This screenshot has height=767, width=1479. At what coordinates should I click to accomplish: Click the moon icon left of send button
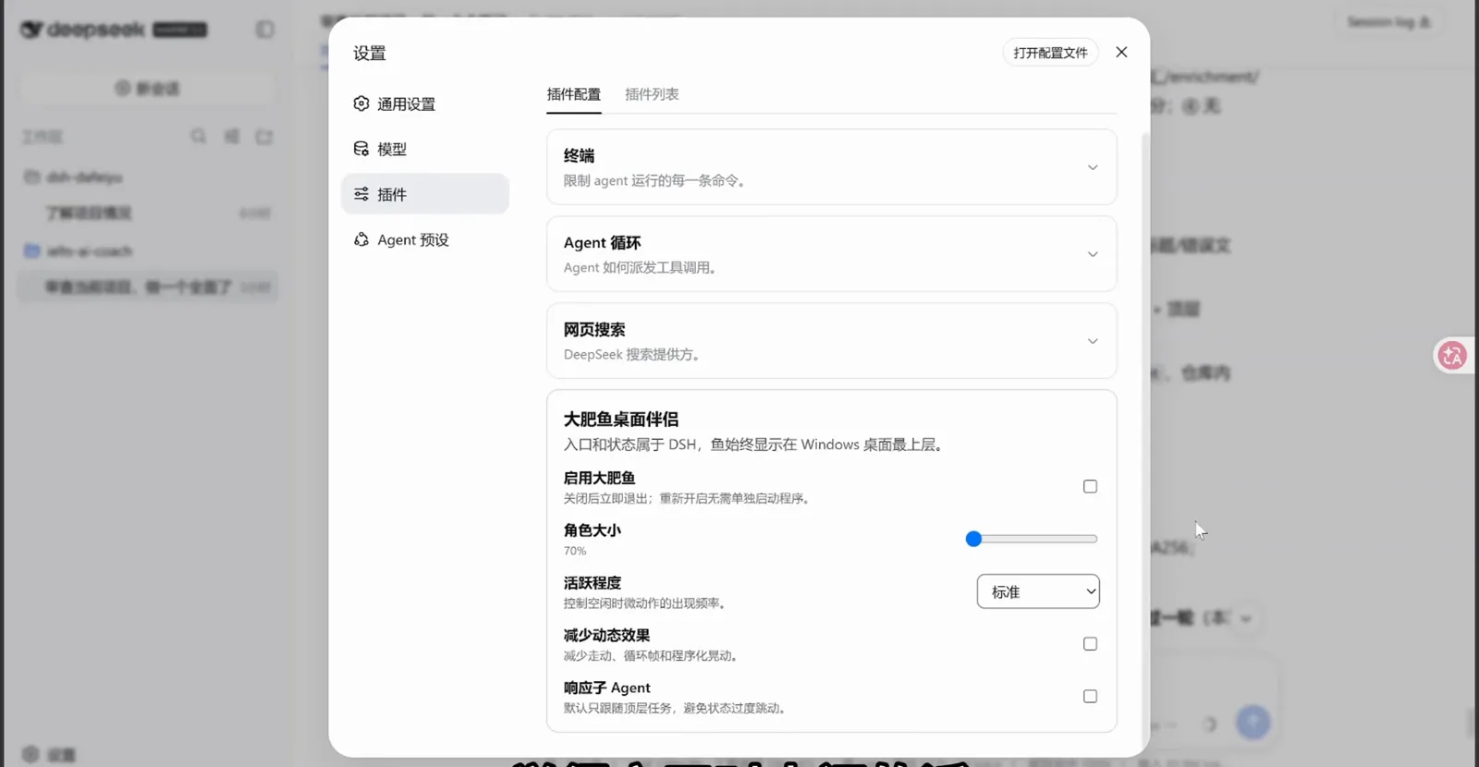1210,724
